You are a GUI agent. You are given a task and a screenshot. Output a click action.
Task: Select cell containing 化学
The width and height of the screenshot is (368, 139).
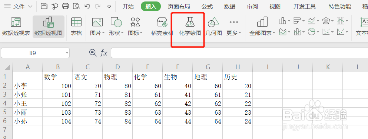click(x=147, y=77)
